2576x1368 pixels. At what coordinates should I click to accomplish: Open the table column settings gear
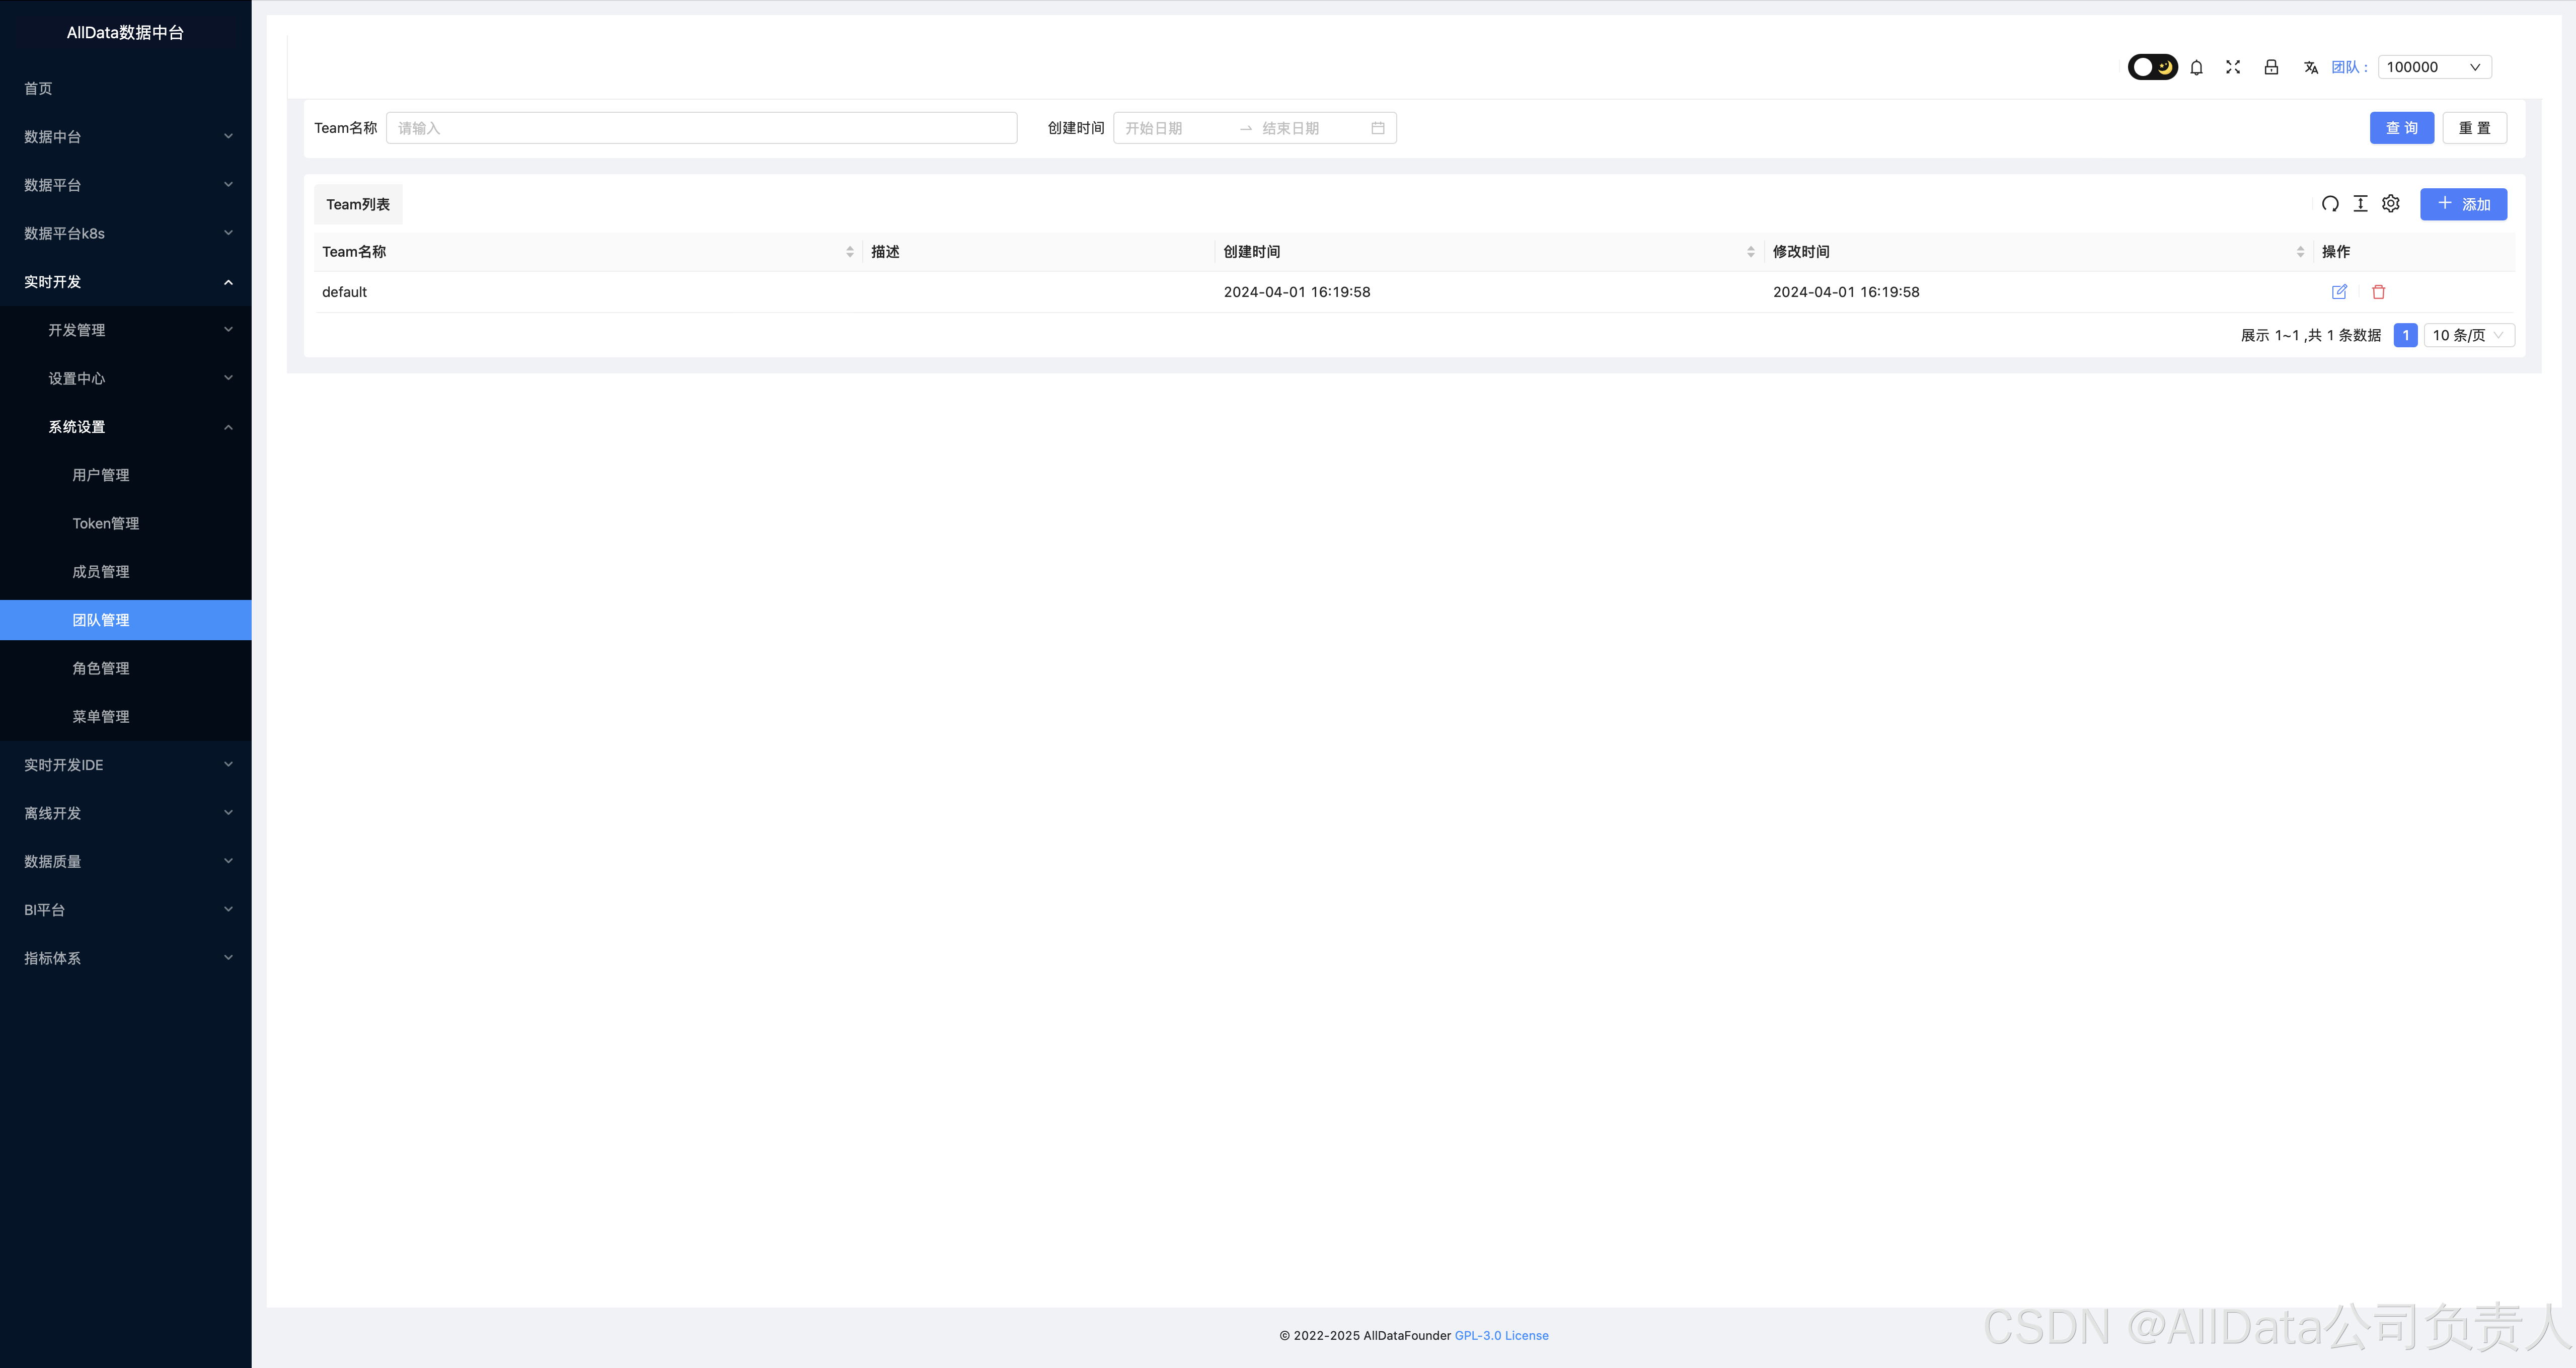pos(2391,204)
